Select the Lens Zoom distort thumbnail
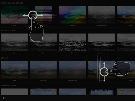Image resolution: width=135 pixels, height=101 pixels. pyautogui.click(x=43, y=70)
